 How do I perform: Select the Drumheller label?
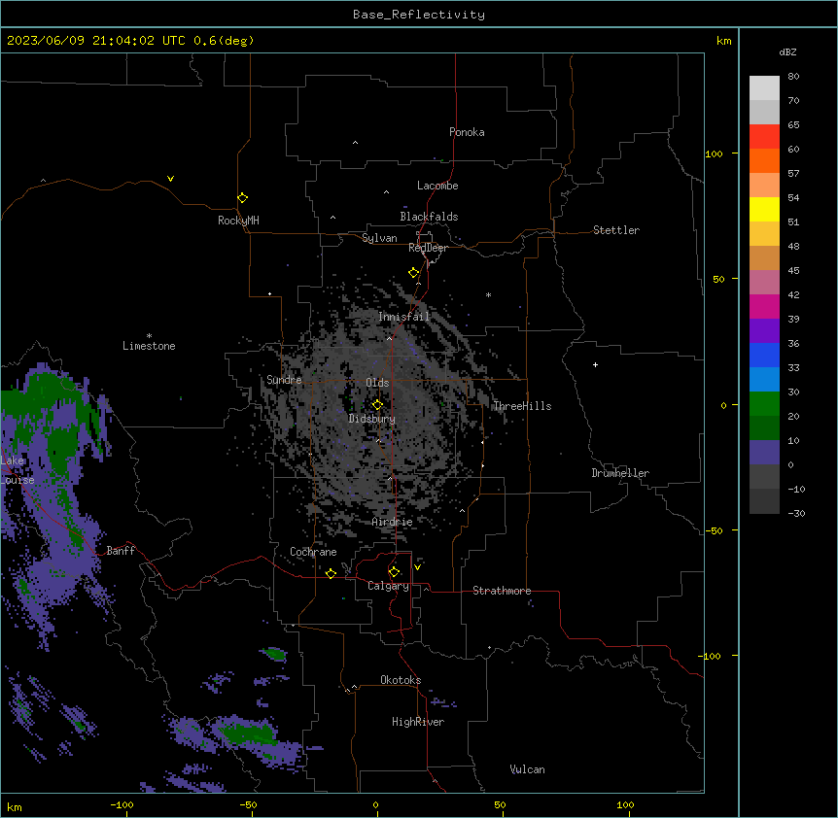620,473
